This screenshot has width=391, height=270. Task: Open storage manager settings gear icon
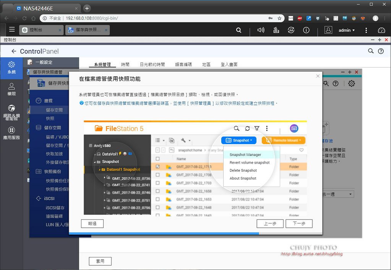352,84
